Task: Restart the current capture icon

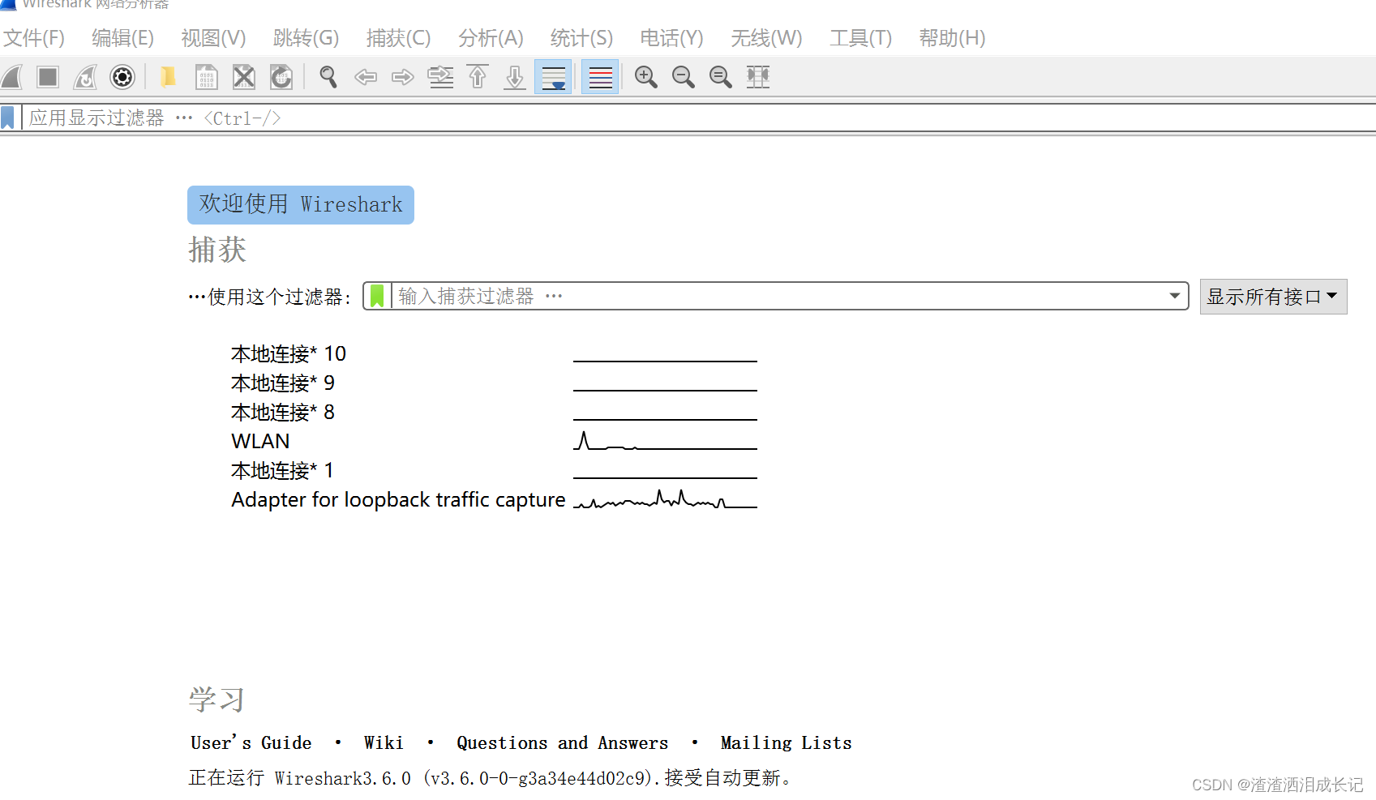Action: click(85, 77)
